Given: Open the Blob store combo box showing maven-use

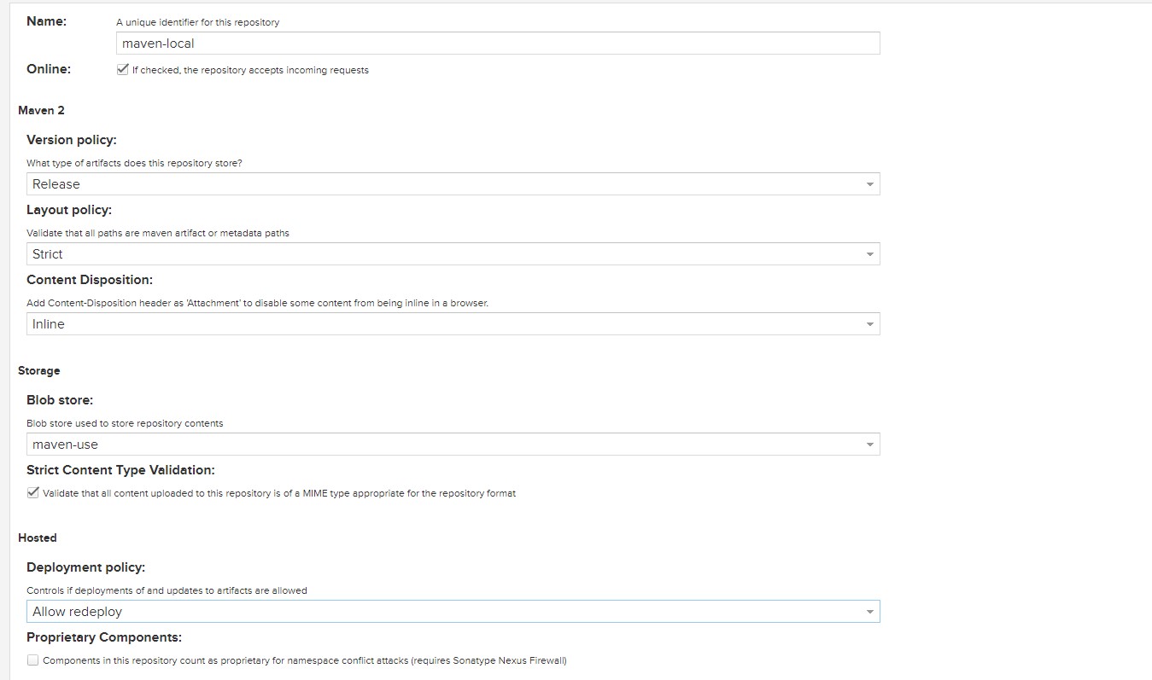Looking at the screenshot, I should (x=444, y=445).
